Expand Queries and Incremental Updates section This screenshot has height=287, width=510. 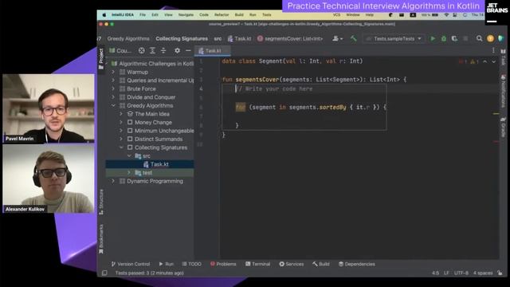point(113,81)
